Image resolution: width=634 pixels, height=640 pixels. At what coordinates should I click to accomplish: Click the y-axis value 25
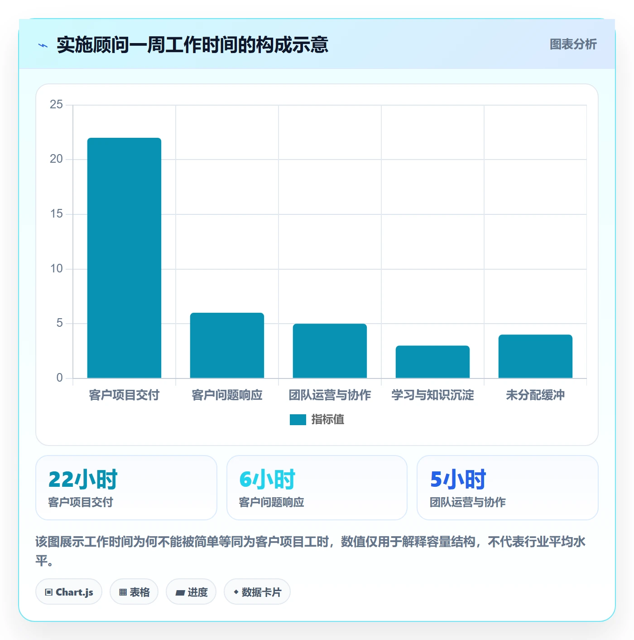(x=56, y=105)
